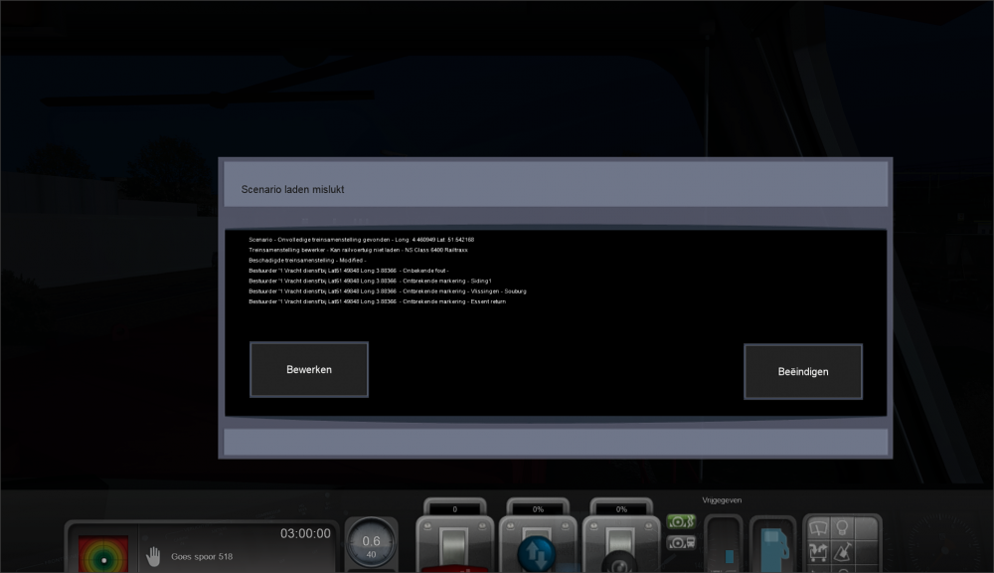The width and height of the screenshot is (994, 573).
Task: Click the circular rainbow signal target icon
Action: [103, 556]
